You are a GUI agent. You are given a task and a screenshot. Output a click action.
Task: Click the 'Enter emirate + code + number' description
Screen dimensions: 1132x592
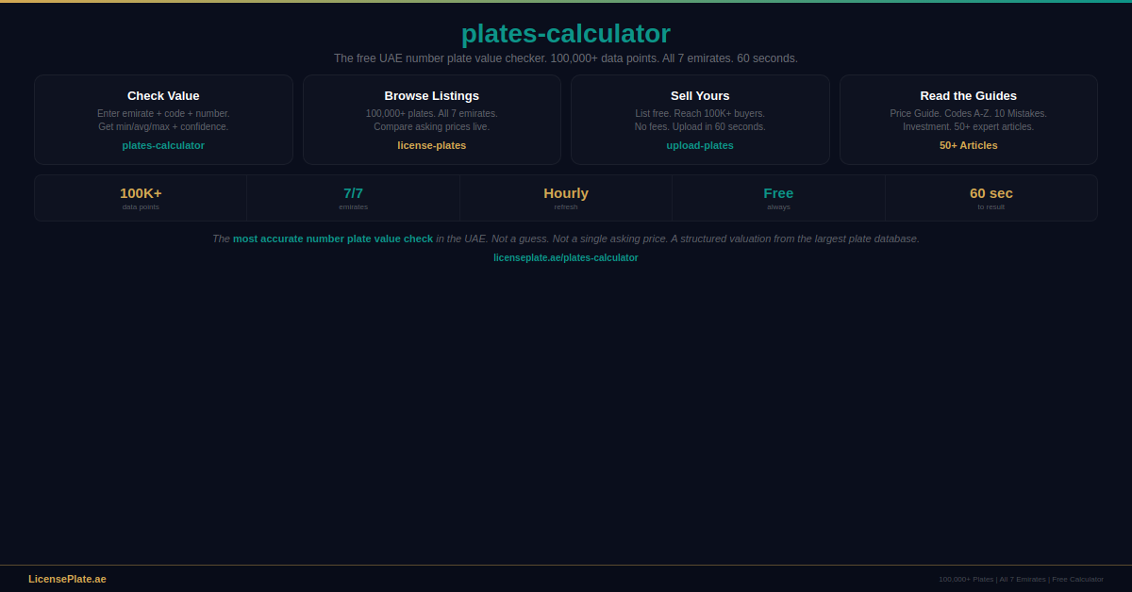pyautogui.click(x=163, y=114)
